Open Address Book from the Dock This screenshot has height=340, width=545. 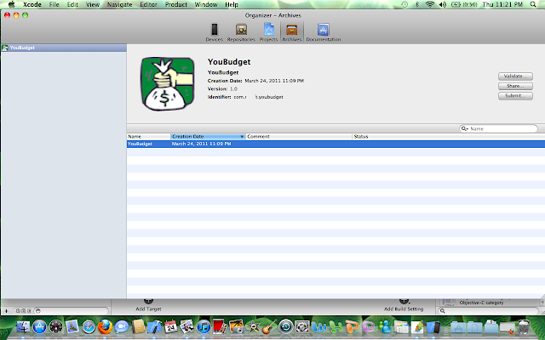tap(138, 326)
